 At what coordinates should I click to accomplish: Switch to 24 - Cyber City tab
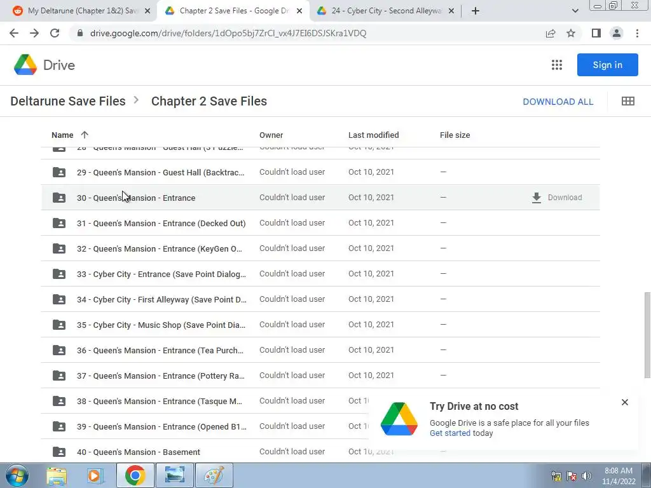coord(386,11)
